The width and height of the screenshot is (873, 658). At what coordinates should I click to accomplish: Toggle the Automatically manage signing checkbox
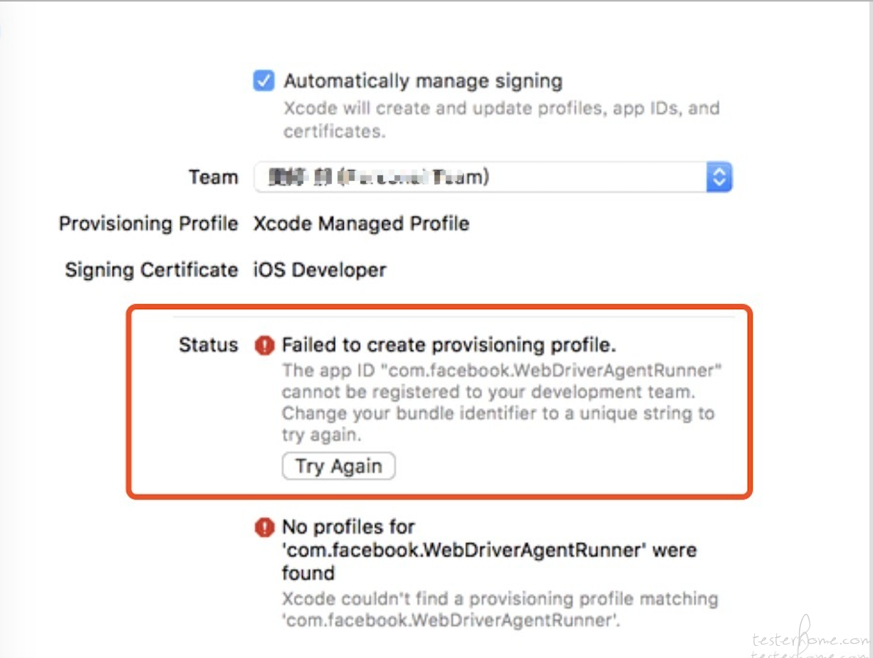[x=263, y=81]
